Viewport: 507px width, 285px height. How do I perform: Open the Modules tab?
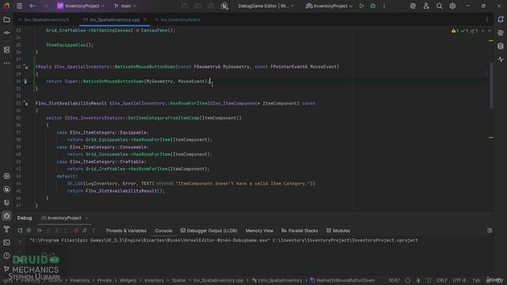pyautogui.click(x=338, y=230)
